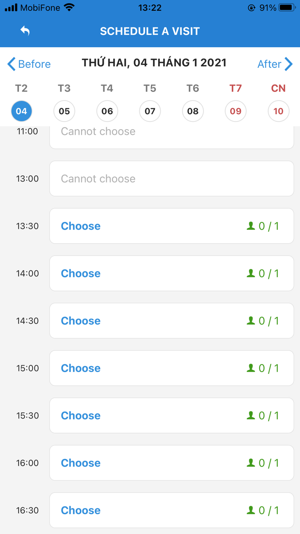Select Sunday 10 date circle
This screenshot has width=300, height=534.
279,111
